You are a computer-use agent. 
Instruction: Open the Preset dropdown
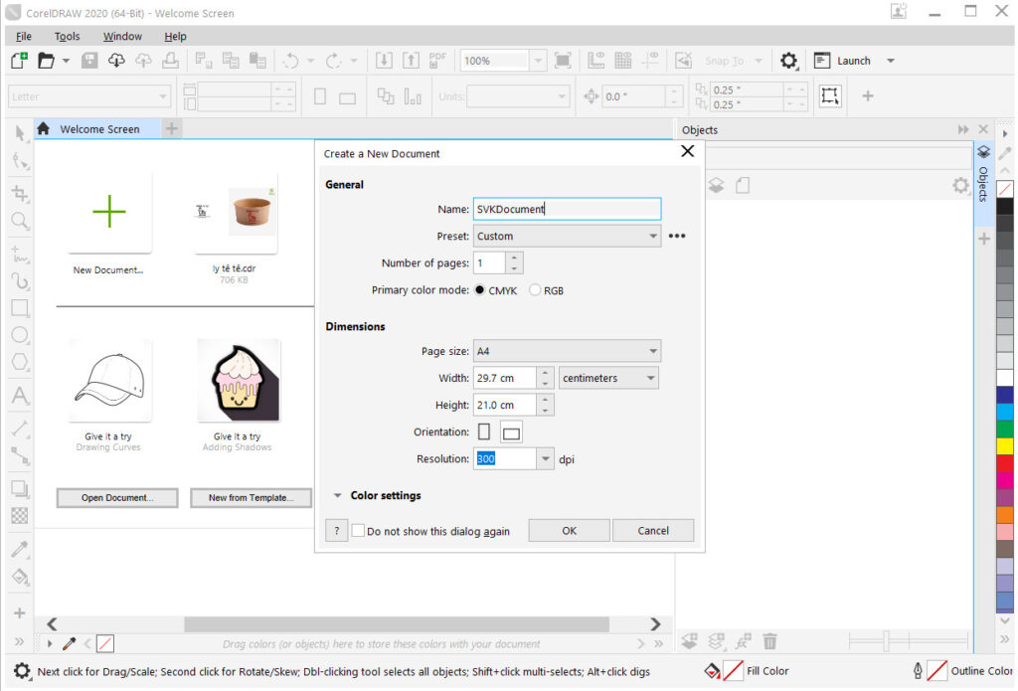[x=567, y=236]
